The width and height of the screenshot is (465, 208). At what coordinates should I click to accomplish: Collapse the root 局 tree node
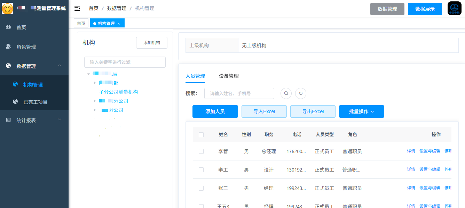(89, 74)
